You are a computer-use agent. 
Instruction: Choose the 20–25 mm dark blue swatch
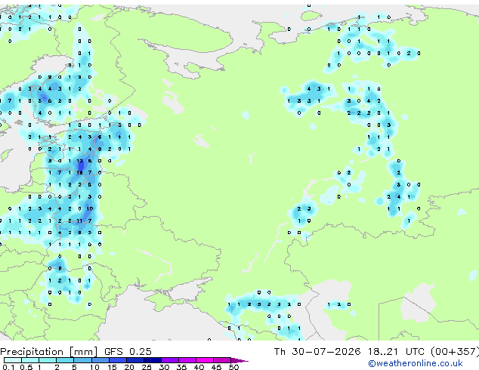click(135, 360)
